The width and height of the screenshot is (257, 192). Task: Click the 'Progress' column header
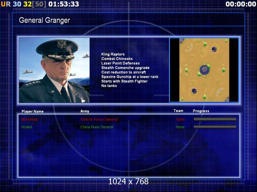tap(201, 111)
